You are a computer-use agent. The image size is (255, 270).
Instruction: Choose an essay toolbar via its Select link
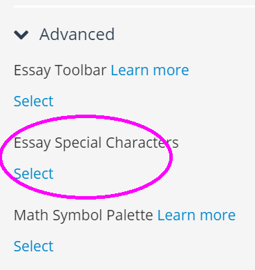34,101
